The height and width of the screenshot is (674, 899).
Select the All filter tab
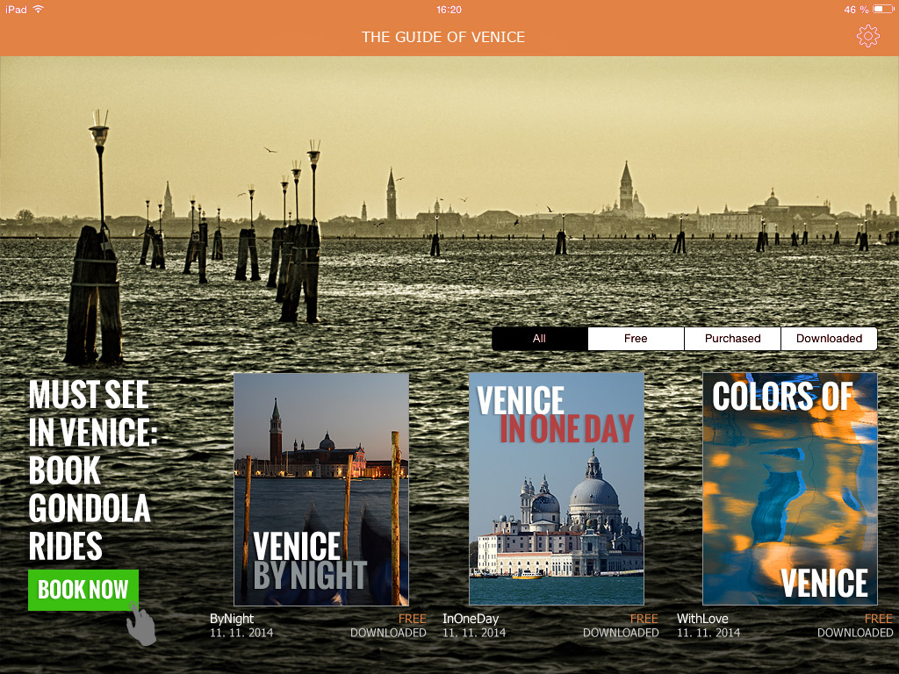[539, 339]
